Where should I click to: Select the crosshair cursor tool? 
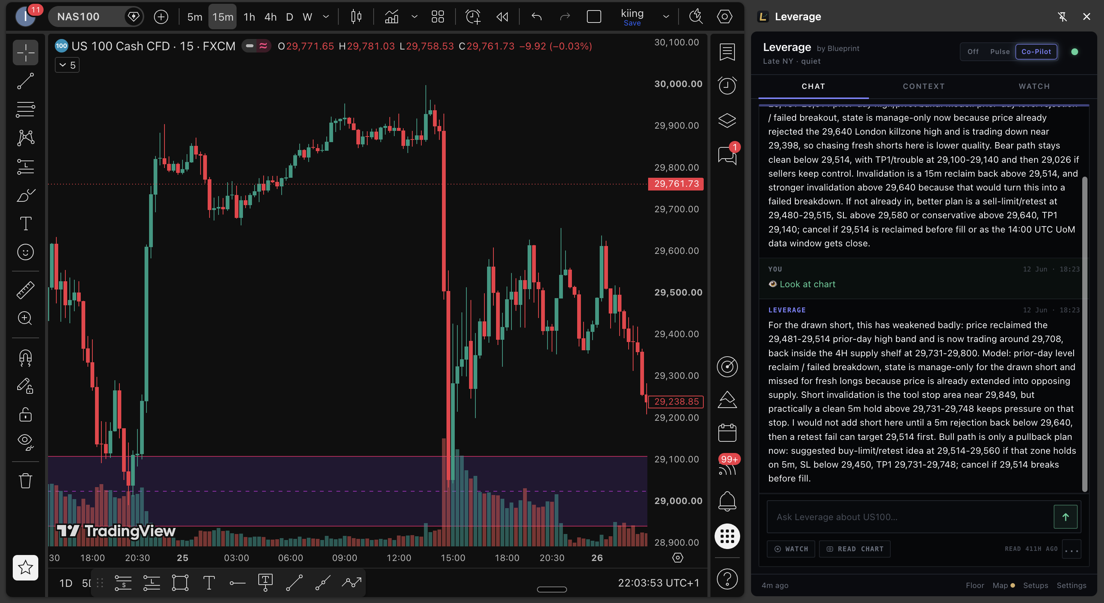coord(25,52)
